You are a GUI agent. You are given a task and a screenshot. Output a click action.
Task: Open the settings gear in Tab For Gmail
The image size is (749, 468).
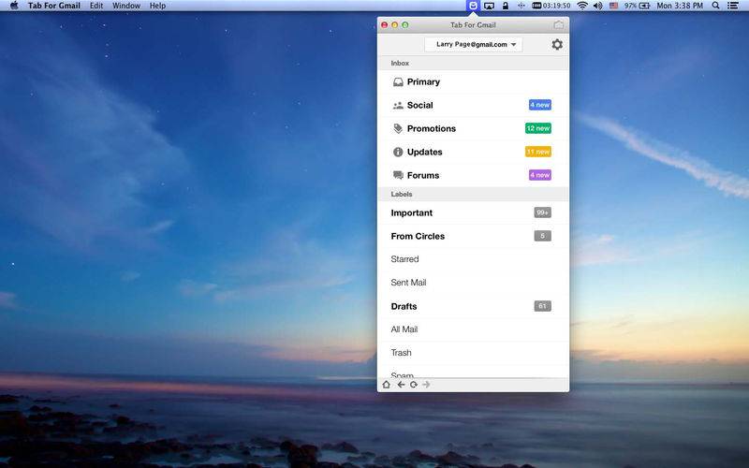[x=557, y=44]
